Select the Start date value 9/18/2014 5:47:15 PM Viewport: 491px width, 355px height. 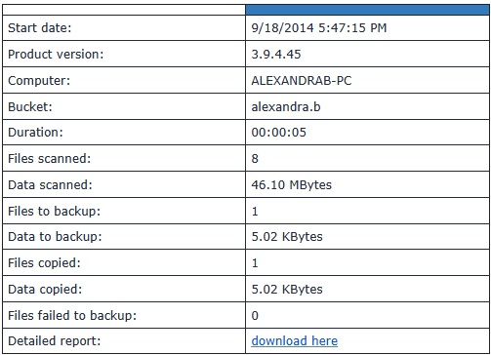319,28
